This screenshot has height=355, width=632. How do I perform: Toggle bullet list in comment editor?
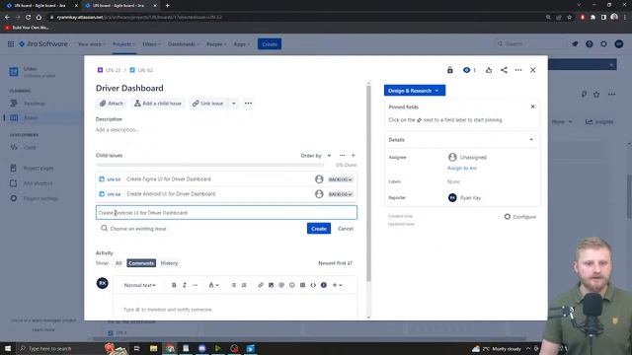pyautogui.click(x=233, y=285)
